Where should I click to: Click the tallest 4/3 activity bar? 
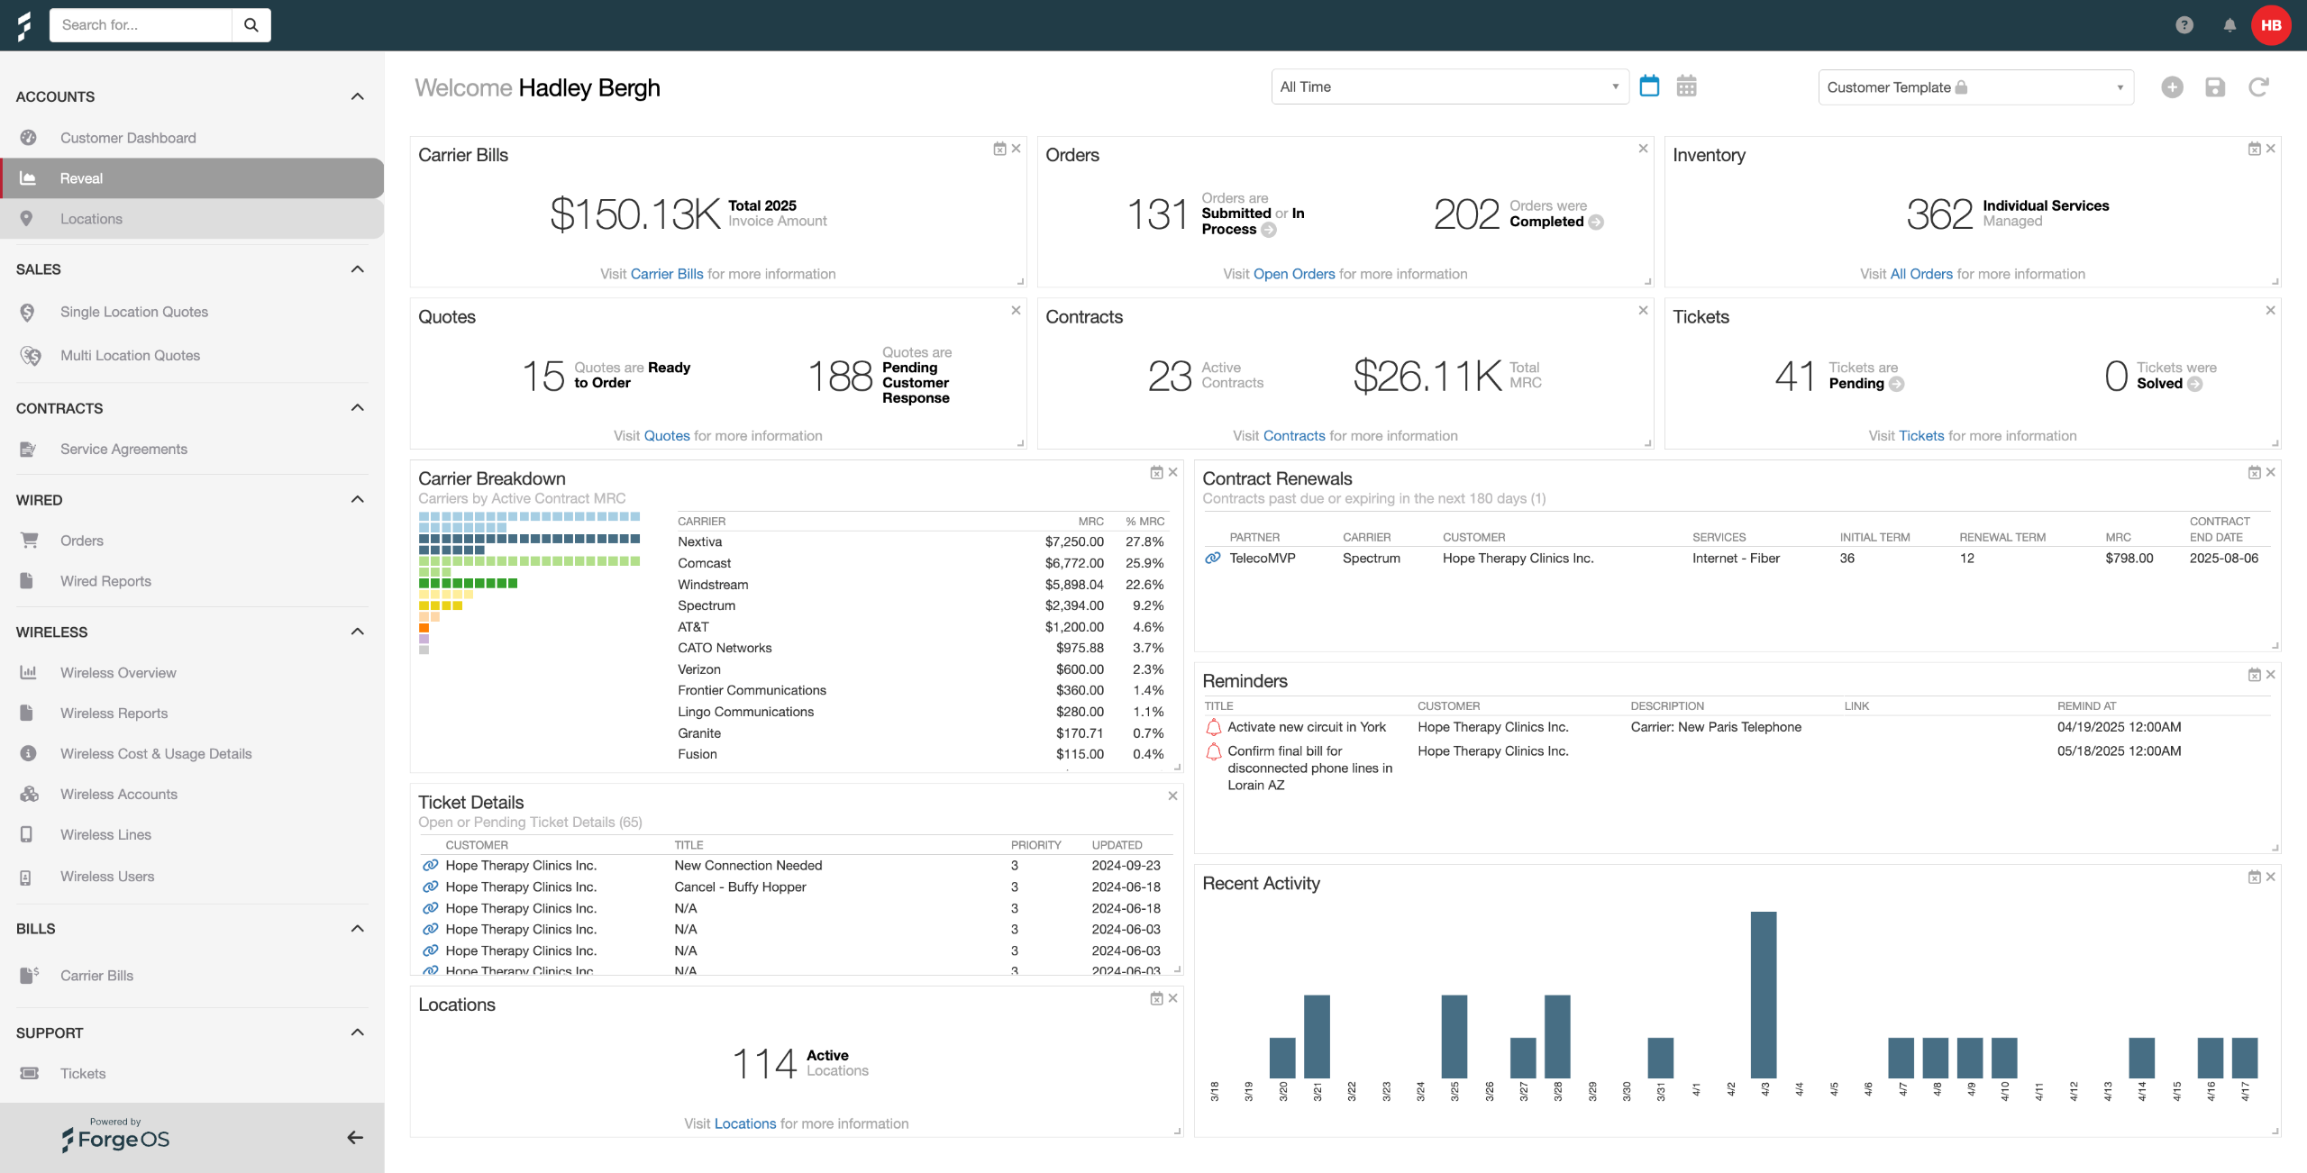pos(1763,994)
